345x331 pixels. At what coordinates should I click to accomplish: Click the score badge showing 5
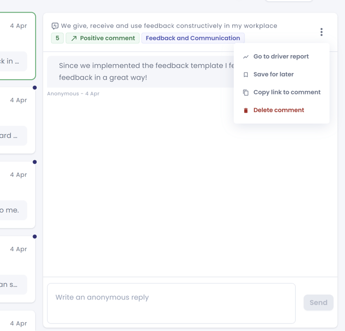[x=58, y=38]
